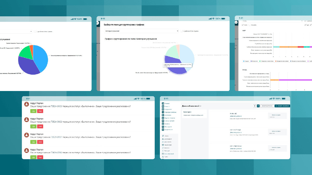Enable the breakdown checkbox in middle chart panel
The width and height of the screenshot is (312, 175).
click(182, 31)
